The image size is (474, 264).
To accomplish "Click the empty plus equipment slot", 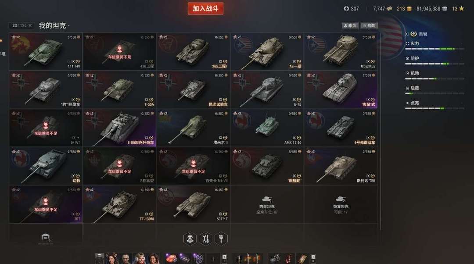I will [x=213, y=259].
